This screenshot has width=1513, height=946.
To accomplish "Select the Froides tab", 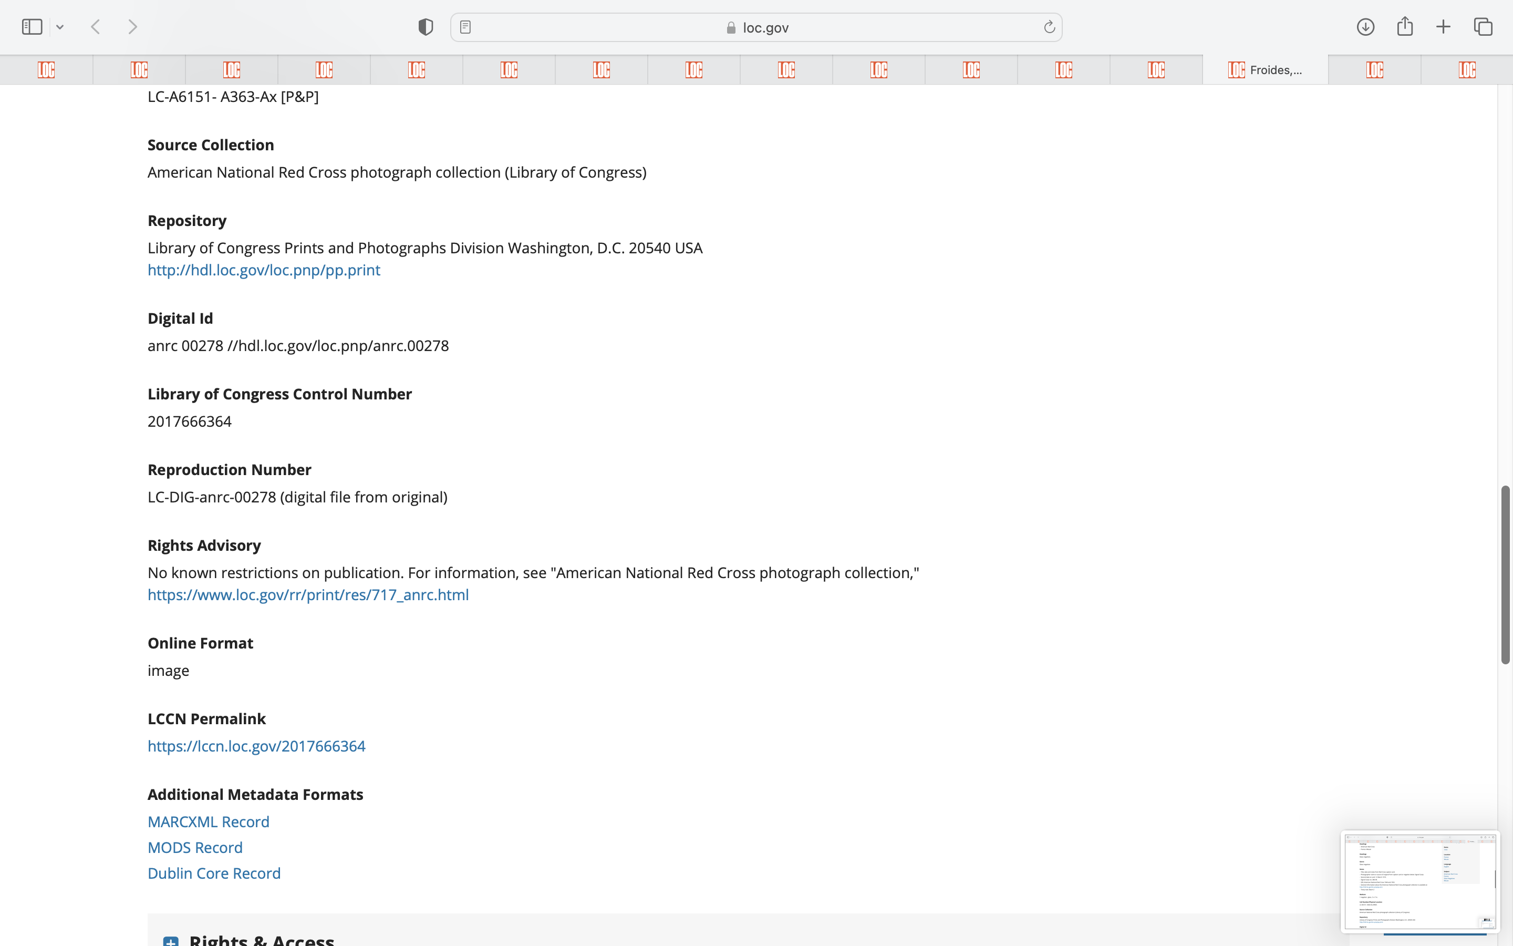I will [1265, 69].
